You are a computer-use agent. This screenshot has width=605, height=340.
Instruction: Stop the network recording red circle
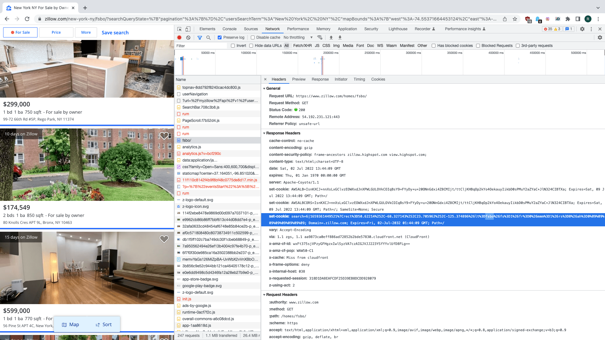pos(179,37)
